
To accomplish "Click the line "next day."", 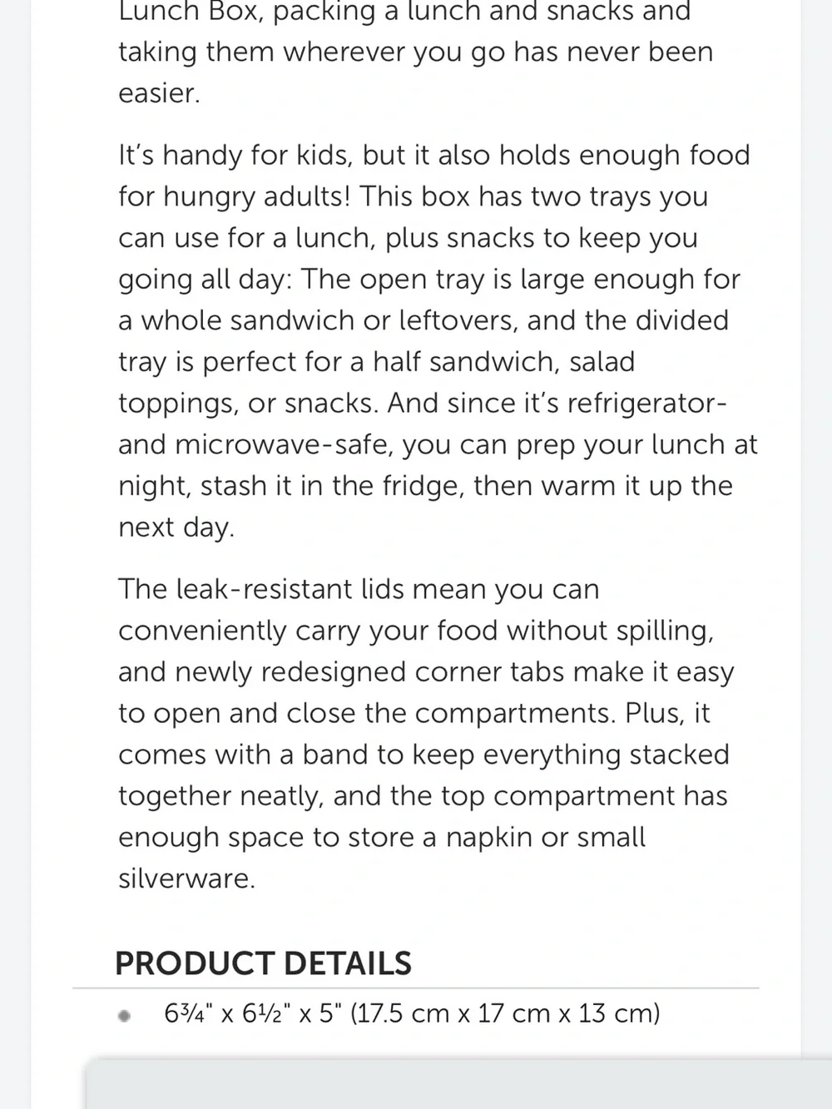I will coord(176,527).
